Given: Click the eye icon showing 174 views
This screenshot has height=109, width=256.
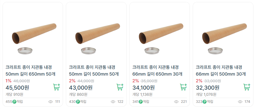Looking at the screenshot, I should (x=240, y=102).
